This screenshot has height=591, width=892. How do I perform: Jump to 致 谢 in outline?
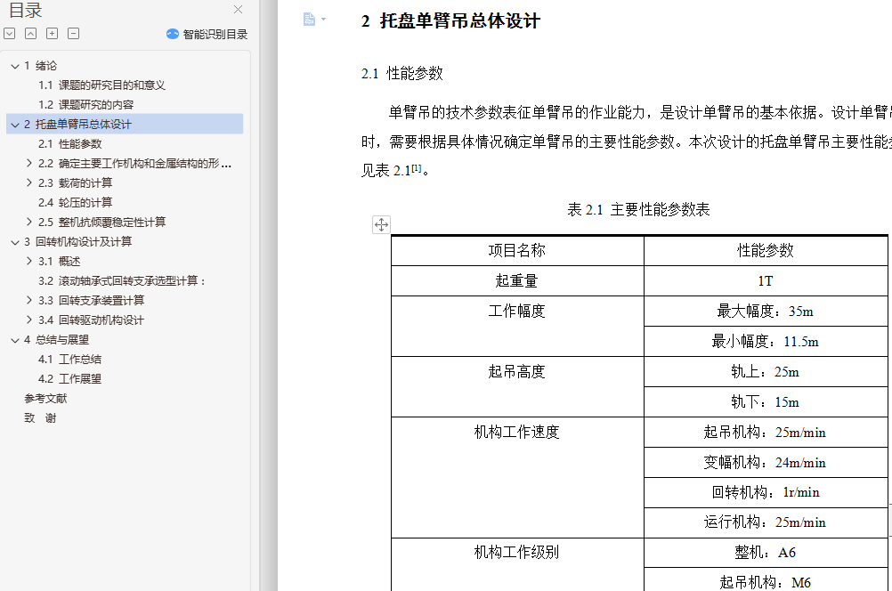pyautogui.click(x=40, y=418)
